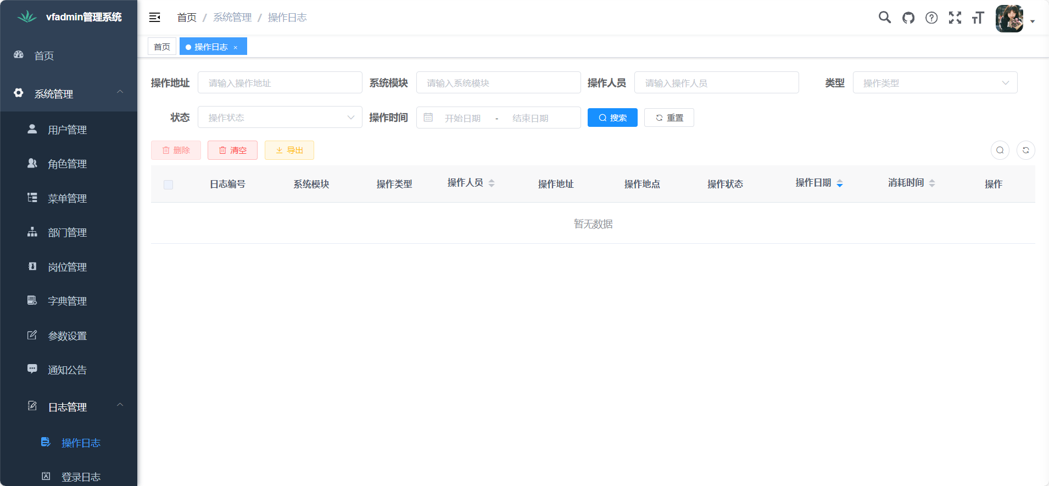Open the GitHub repository icon
This screenshot has height=486, width=1049.
pyautogui.click(x=908, y=18)
